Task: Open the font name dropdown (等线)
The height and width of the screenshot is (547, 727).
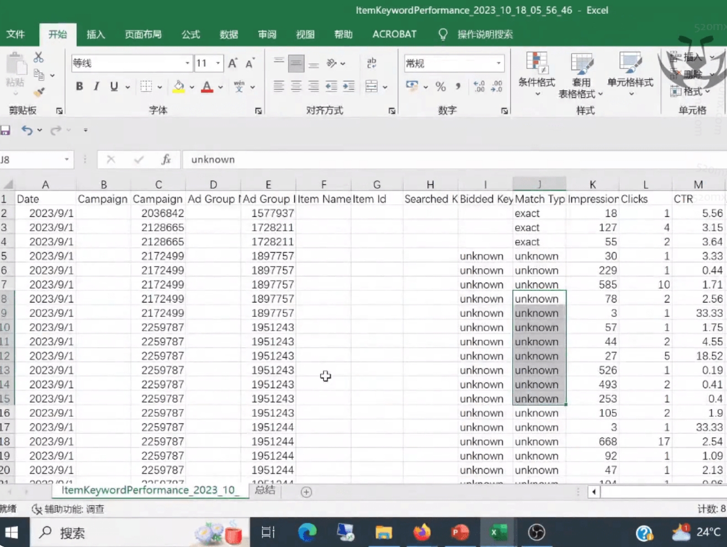Action: (187, 63)
